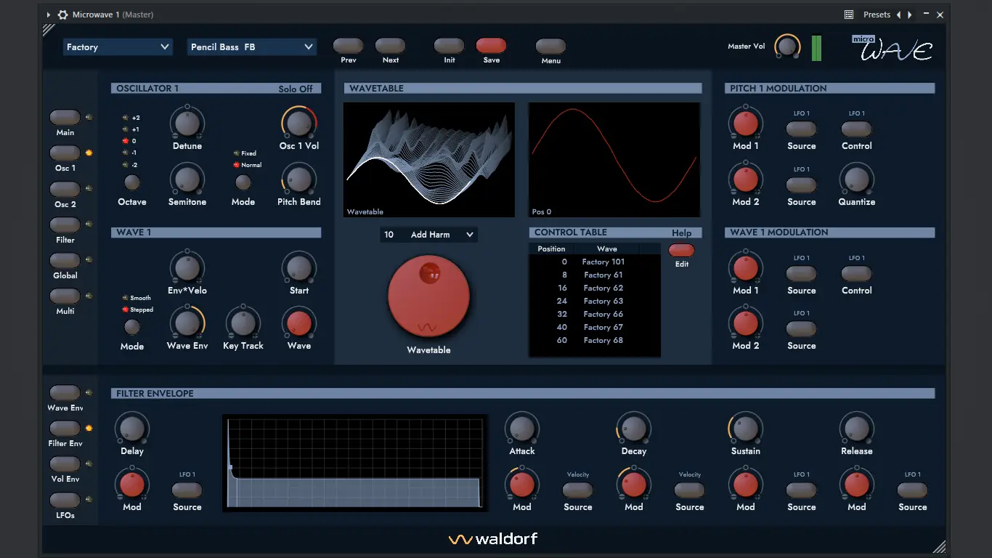Open the plugin settings gear icon
The height and width of the screenshot is (558, 992).
click(62, 15)
